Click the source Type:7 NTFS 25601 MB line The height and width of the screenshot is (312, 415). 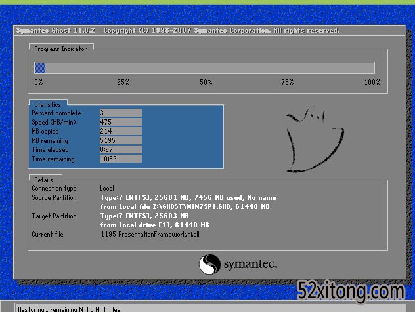coord(188,197)
